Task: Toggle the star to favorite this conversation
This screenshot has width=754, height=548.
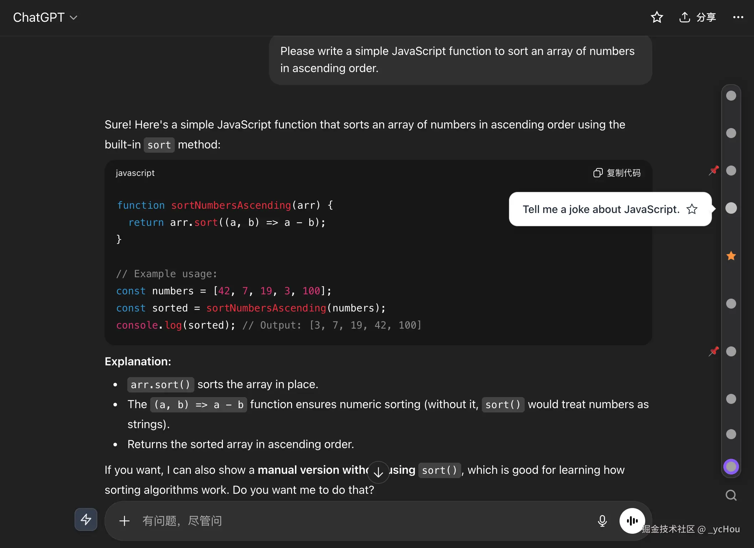Action: tap(657, 17)
